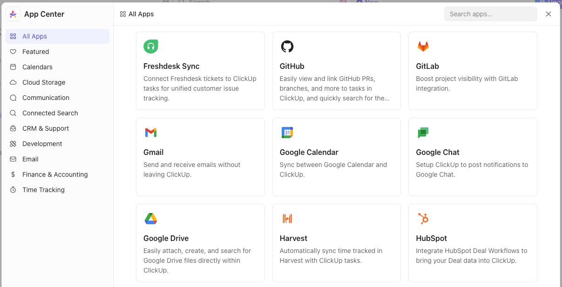Screen dimensions: 562x287
Task: Click the Harvest orange logo
Action: tap(287, 219)
